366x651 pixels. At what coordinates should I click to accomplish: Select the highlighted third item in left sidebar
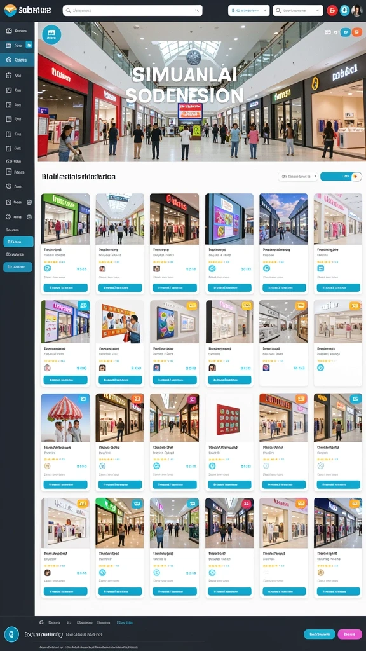tap(17, 60)
